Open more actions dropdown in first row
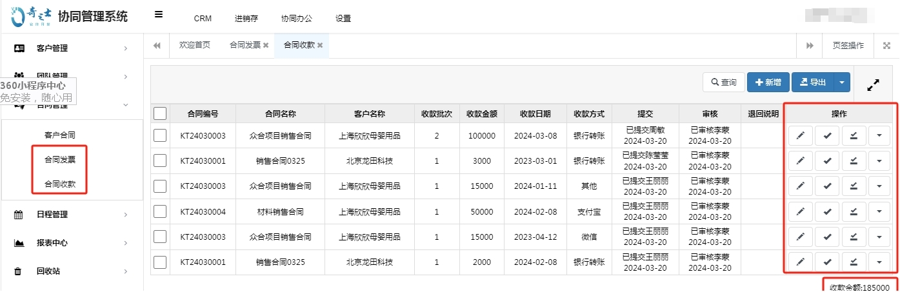The image size is (900, 292). click(x=879, y=135)
